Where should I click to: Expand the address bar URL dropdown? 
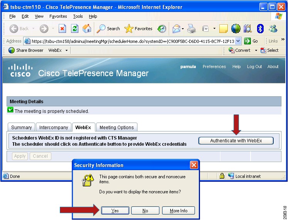[x=238, y=41]
